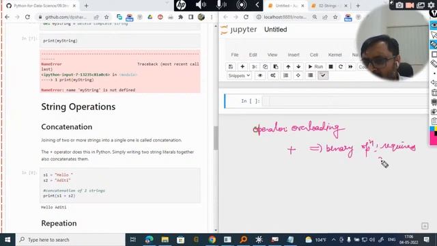Bookmark the localhost page with star
The image size is (437, 246).
pos(335,17)
